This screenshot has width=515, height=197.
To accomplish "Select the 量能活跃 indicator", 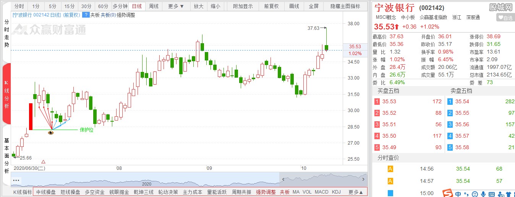I will click(217, 192).
